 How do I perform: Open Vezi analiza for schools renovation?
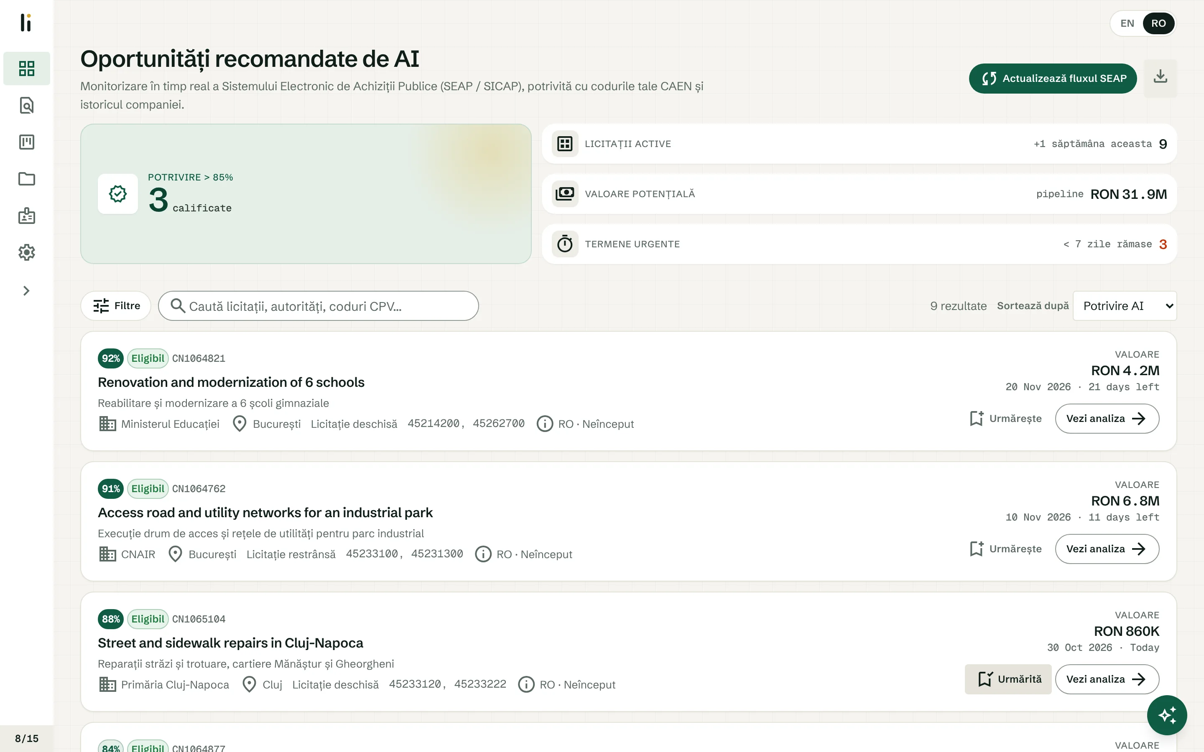pos(1107,418)
